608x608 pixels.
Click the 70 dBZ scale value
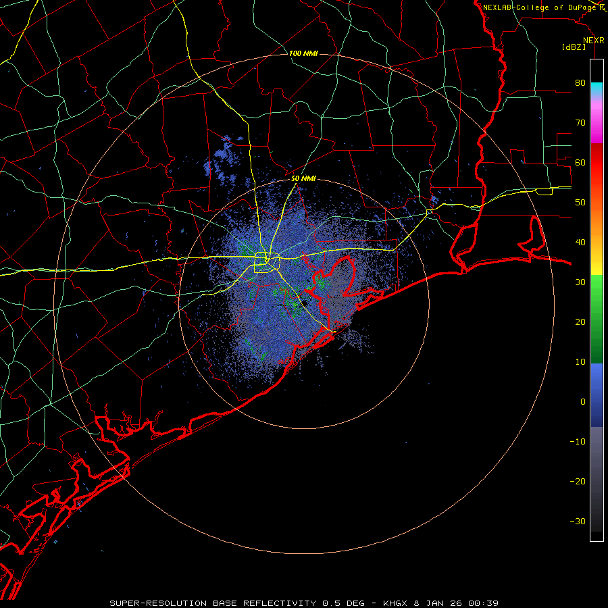[x=580, y=123]
